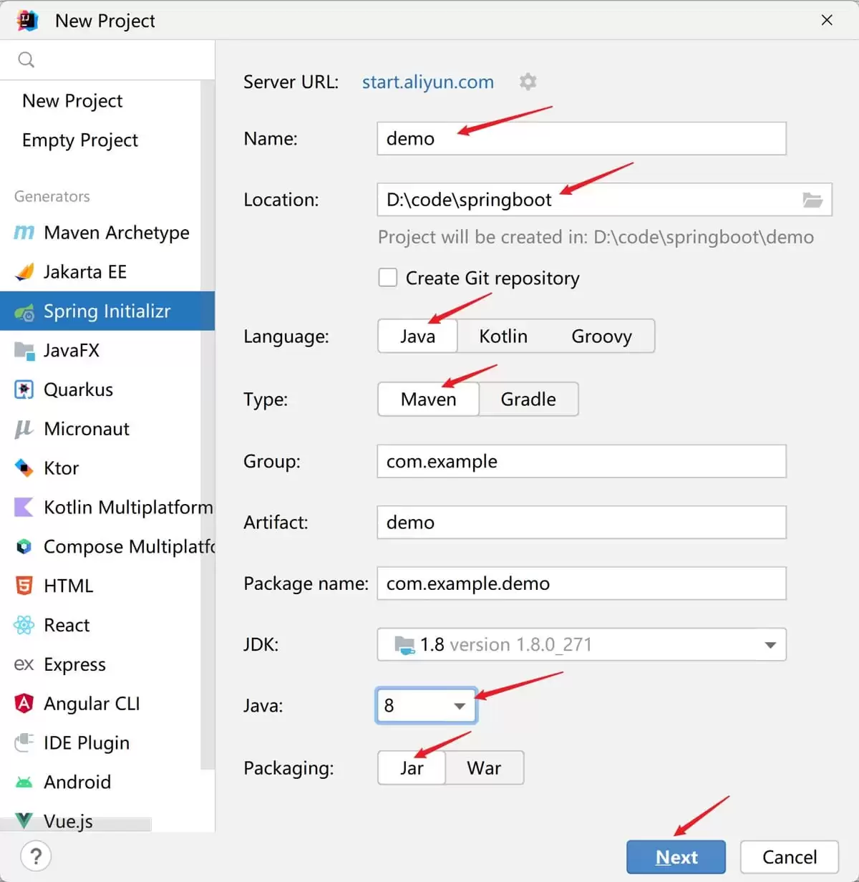859x882 pixels.
Task: Click the sidebar horizontal scrollbar
Action: pos(76,825)
